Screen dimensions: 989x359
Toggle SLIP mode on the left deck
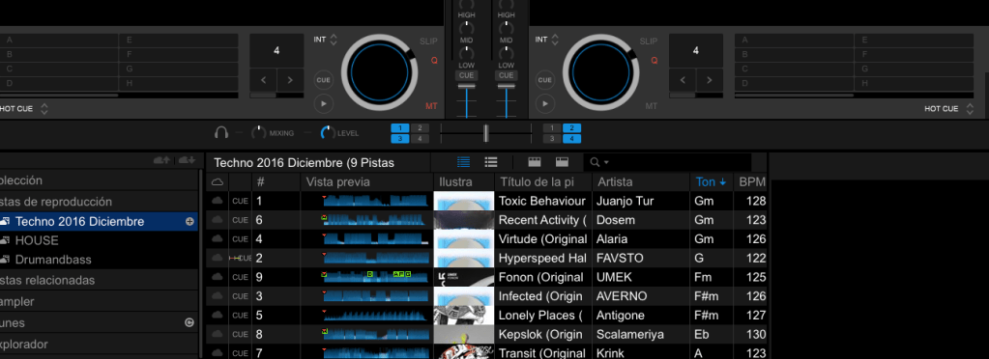pos(428,41)
